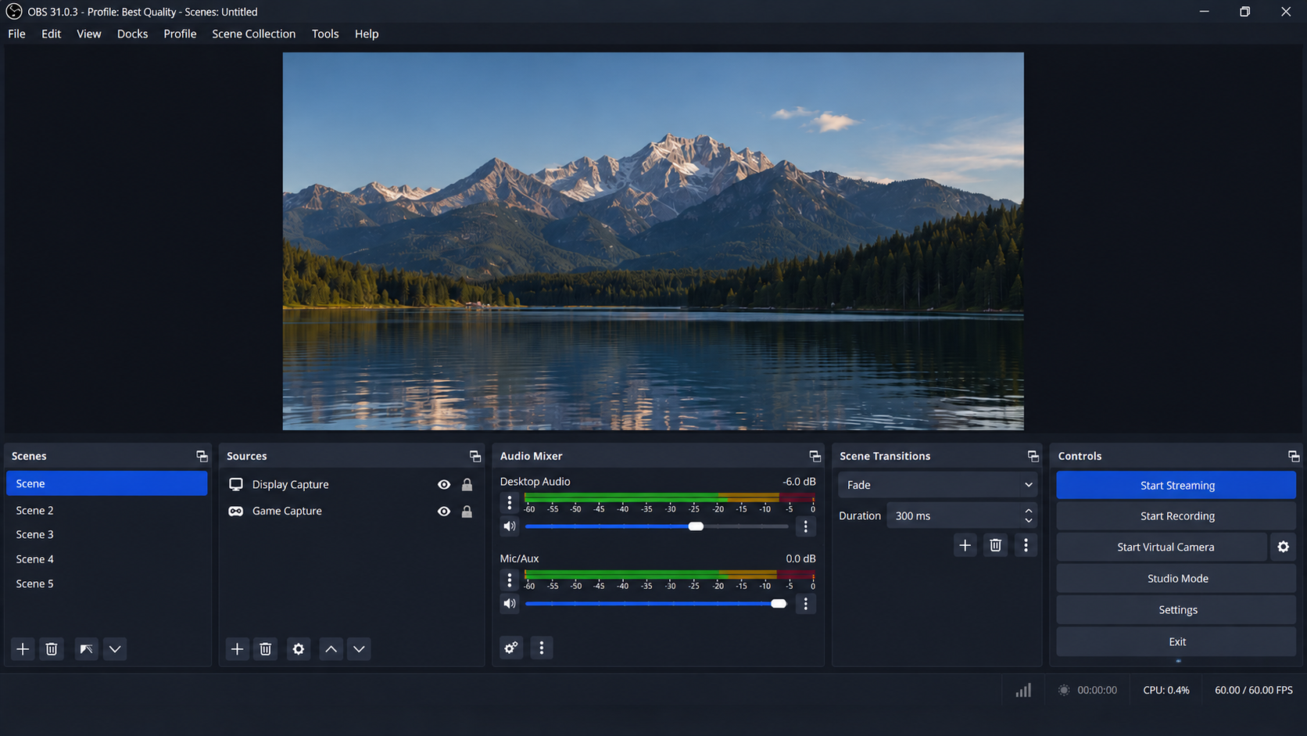Open transition properties three-dot menu
Screen dimensions: 1307x736
(1026, 545)
